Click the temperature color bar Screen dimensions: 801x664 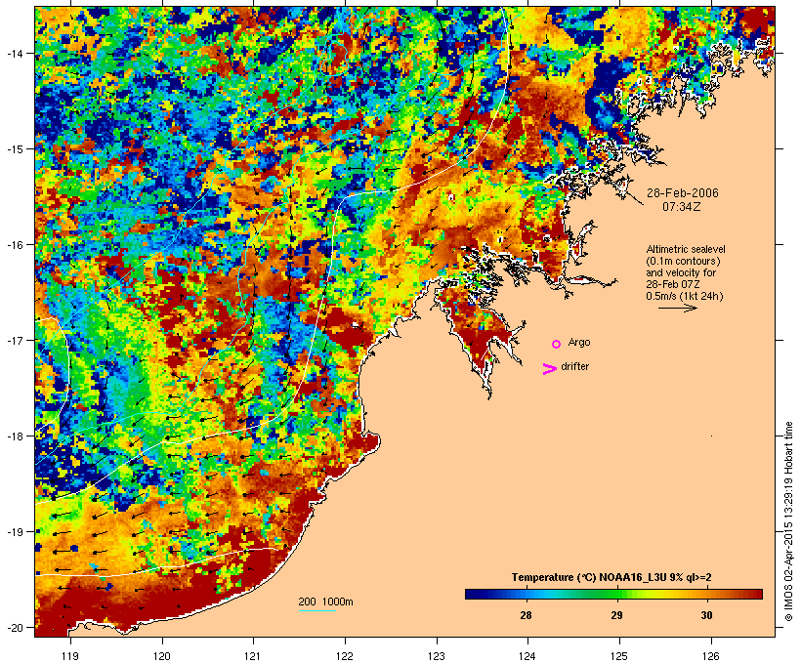[613, 594]
